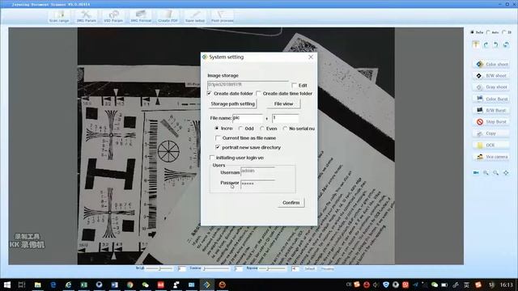Open WeChat from the taskbar
This screenshot has width=518, height=291.
click(146, 285)
